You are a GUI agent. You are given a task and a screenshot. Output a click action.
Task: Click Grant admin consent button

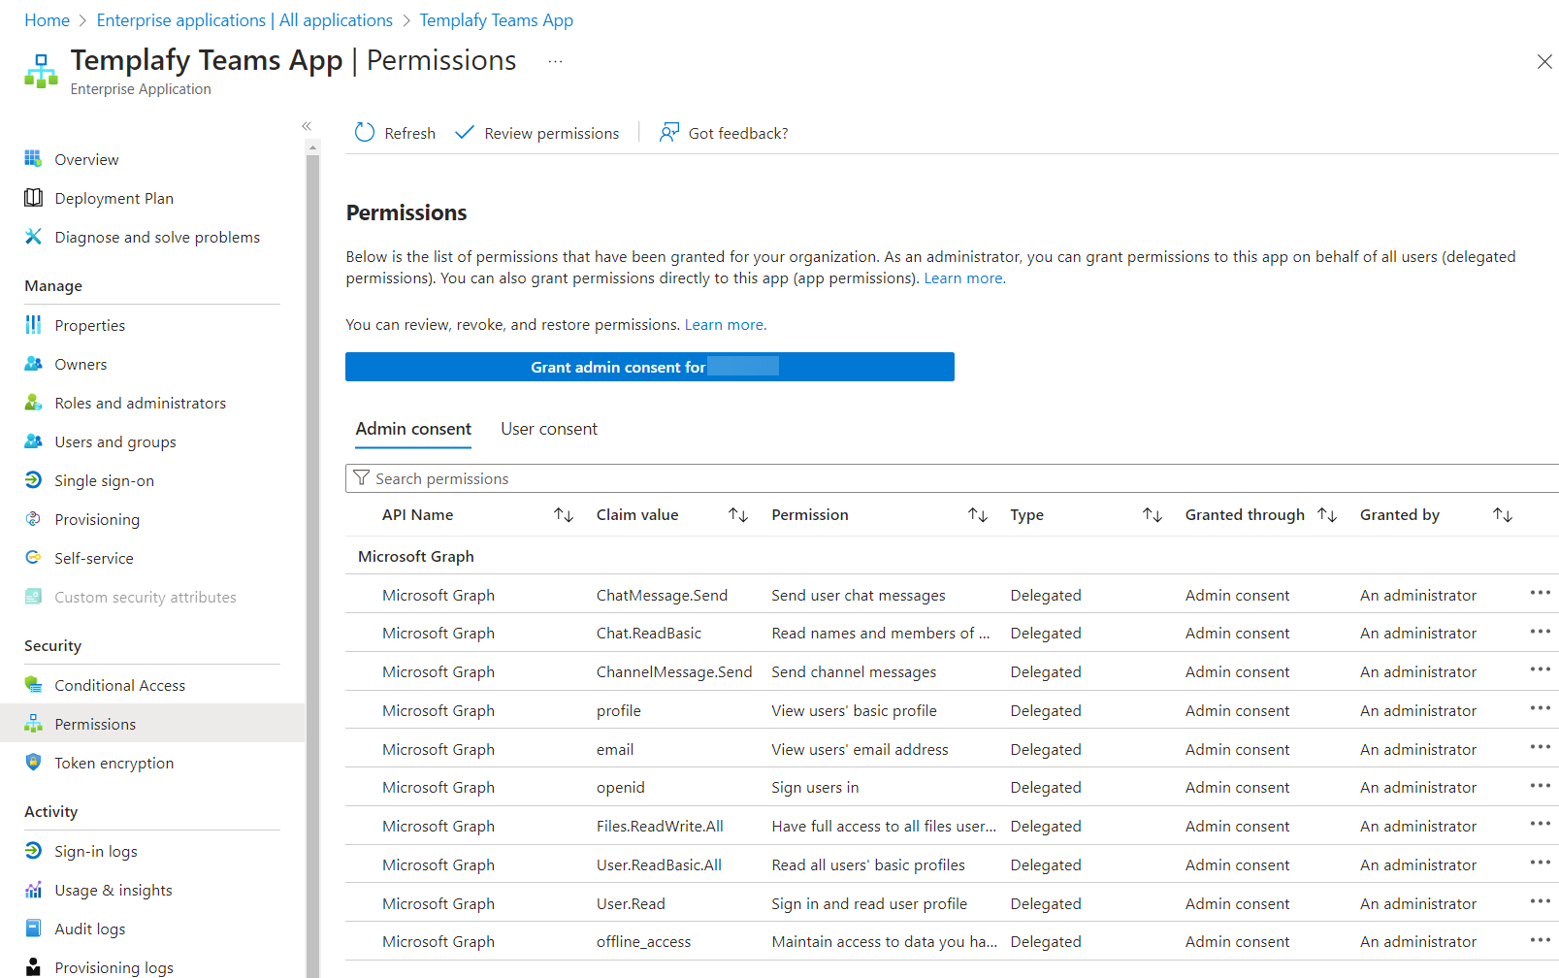650,367
